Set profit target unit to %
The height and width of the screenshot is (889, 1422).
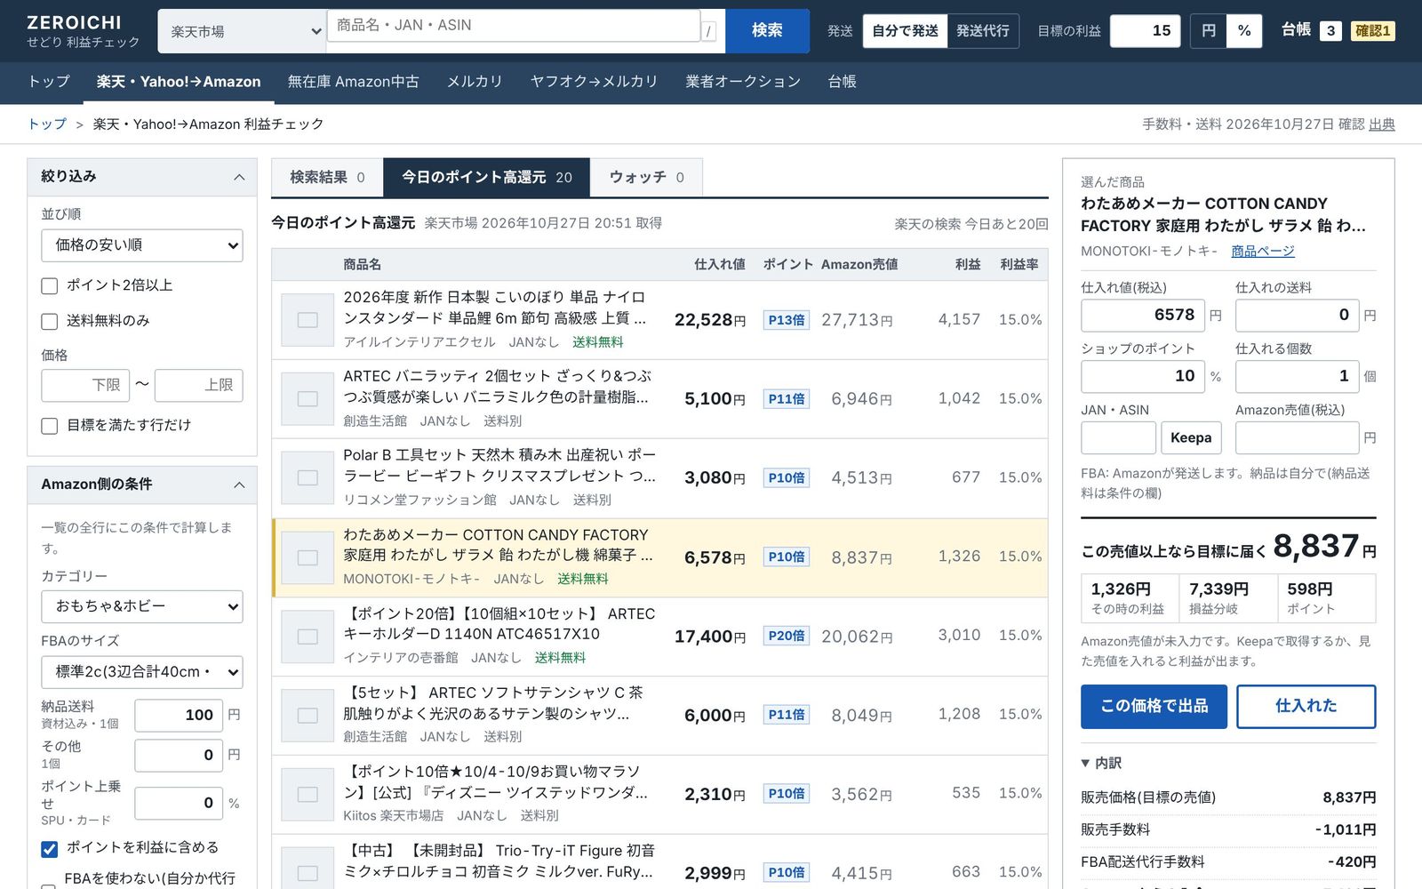click(x=1244, y=31)
